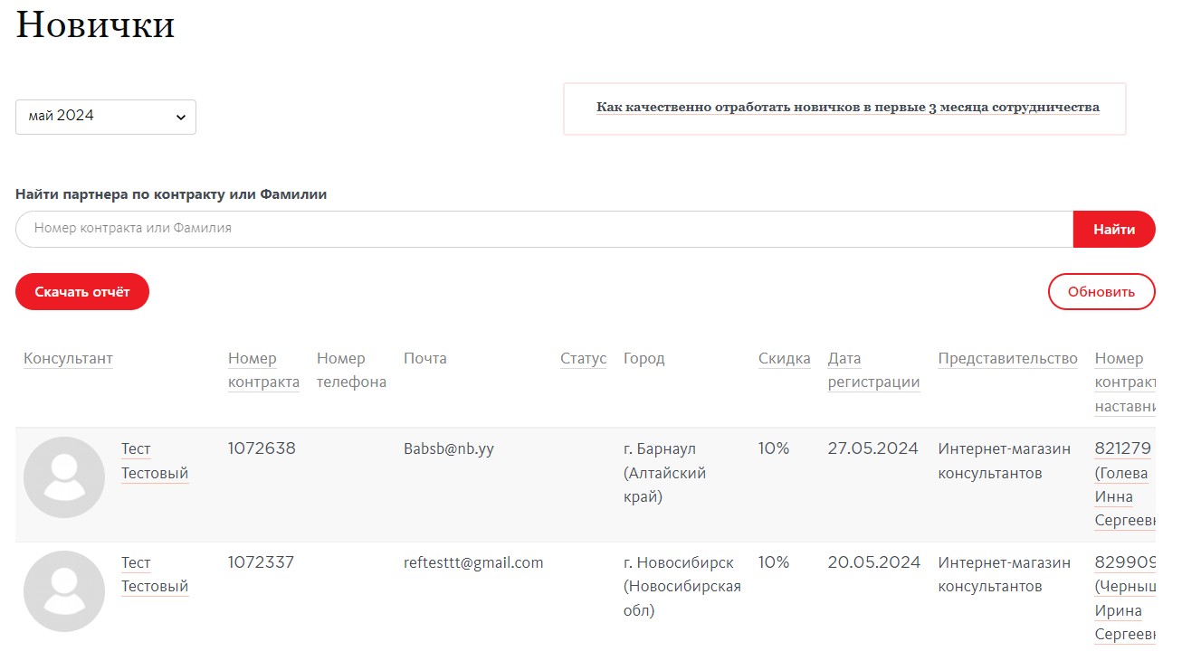
Task: Open mentor contract link 821279
Action: (x=1122, y=449)
